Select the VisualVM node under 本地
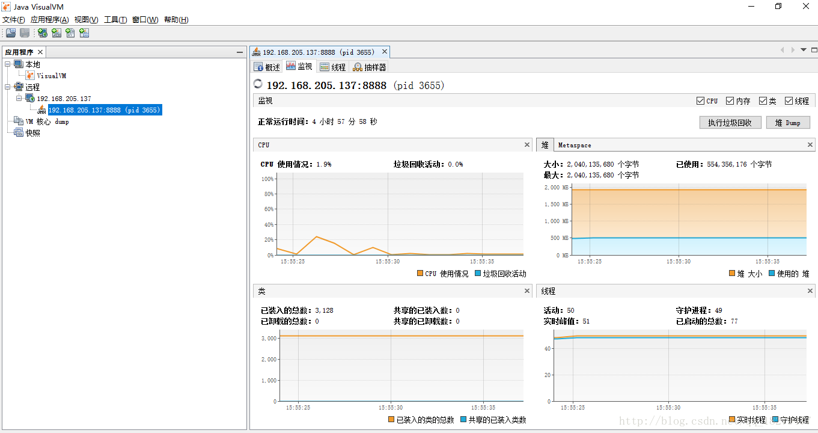 pos(52,76)
